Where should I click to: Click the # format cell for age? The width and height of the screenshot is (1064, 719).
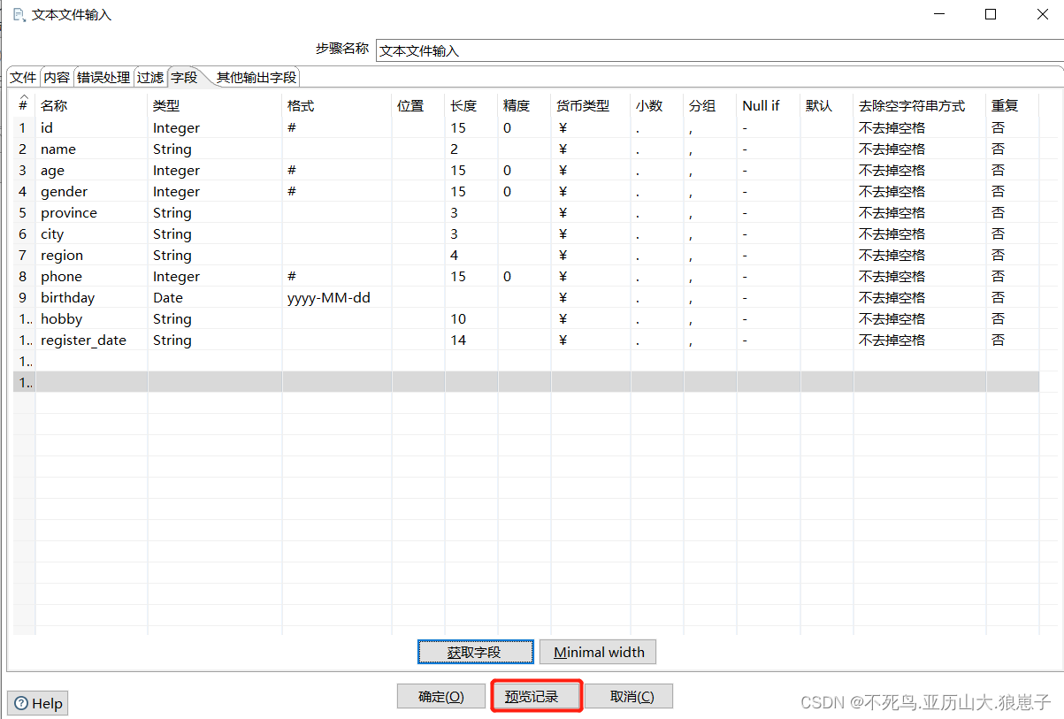337,170
